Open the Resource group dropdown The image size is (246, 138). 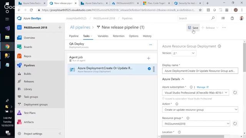click(x=196, y=123)
